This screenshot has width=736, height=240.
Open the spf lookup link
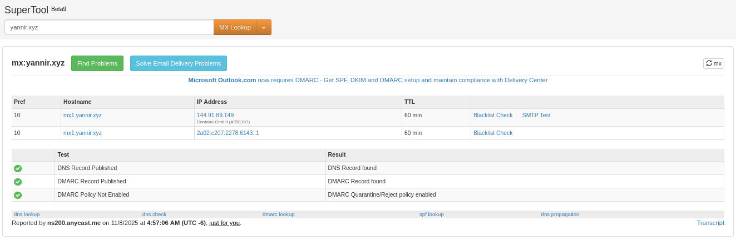pos(431,214)
